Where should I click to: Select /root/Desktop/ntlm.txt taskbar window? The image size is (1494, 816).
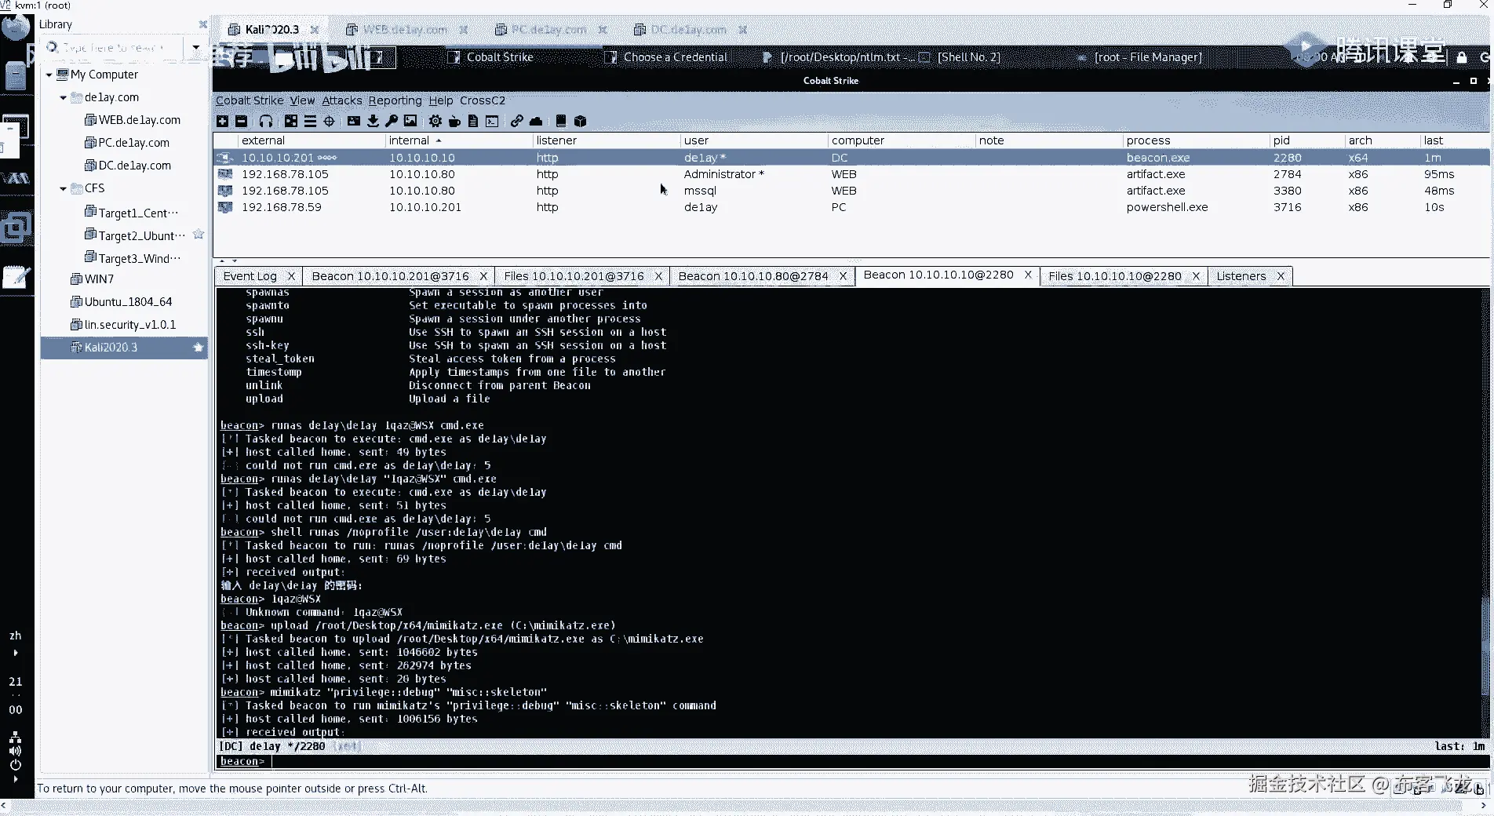[x=838, y=57]
